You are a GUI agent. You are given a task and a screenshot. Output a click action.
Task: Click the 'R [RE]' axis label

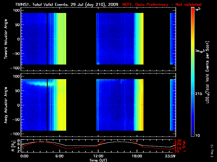pos(13,146)
